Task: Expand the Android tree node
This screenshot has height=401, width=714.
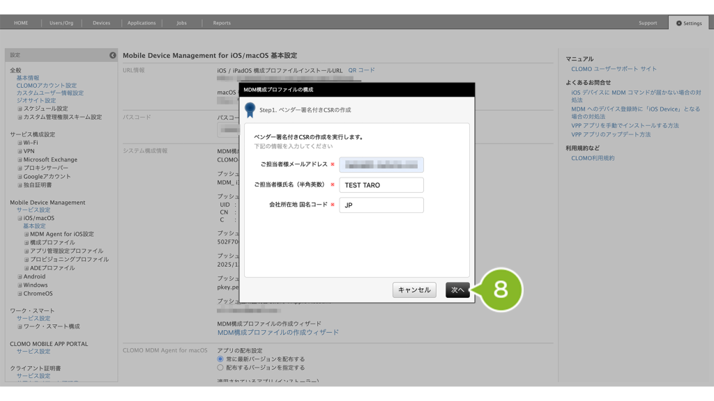Action: [20, 276]
